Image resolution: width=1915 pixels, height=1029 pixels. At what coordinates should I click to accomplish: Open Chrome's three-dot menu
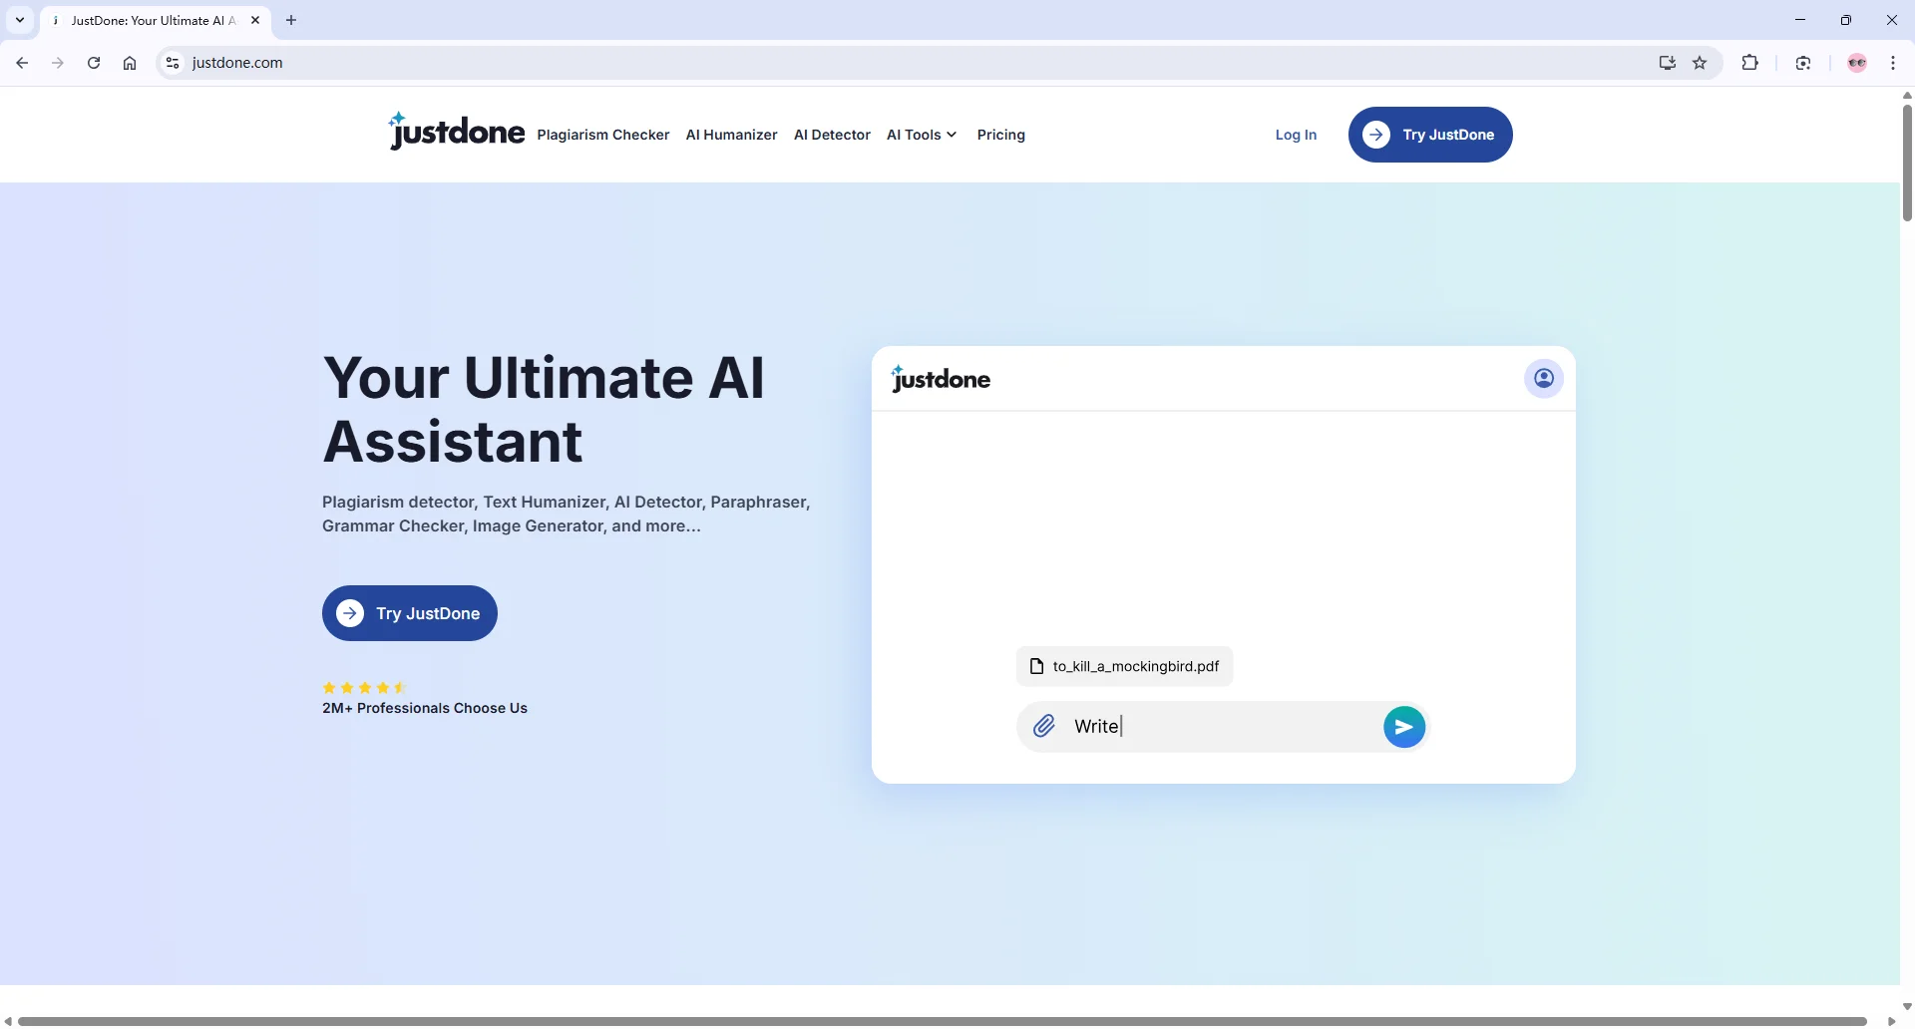(x=1892, y=63)
